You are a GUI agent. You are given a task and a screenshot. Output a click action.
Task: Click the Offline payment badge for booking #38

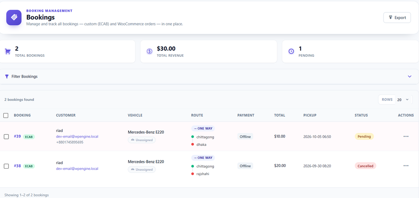pyautogui.click(x=245, y=166)
